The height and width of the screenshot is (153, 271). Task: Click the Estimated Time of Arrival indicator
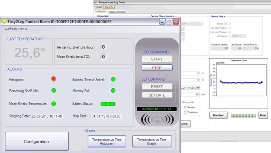coord(113,79)
